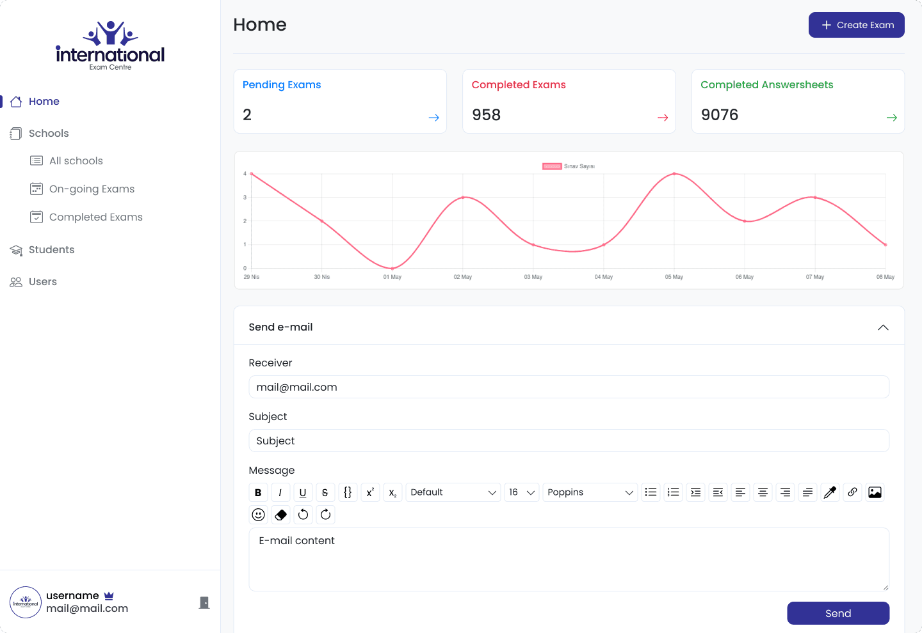Click the user avatar in sidebar footer

(26, 602)
